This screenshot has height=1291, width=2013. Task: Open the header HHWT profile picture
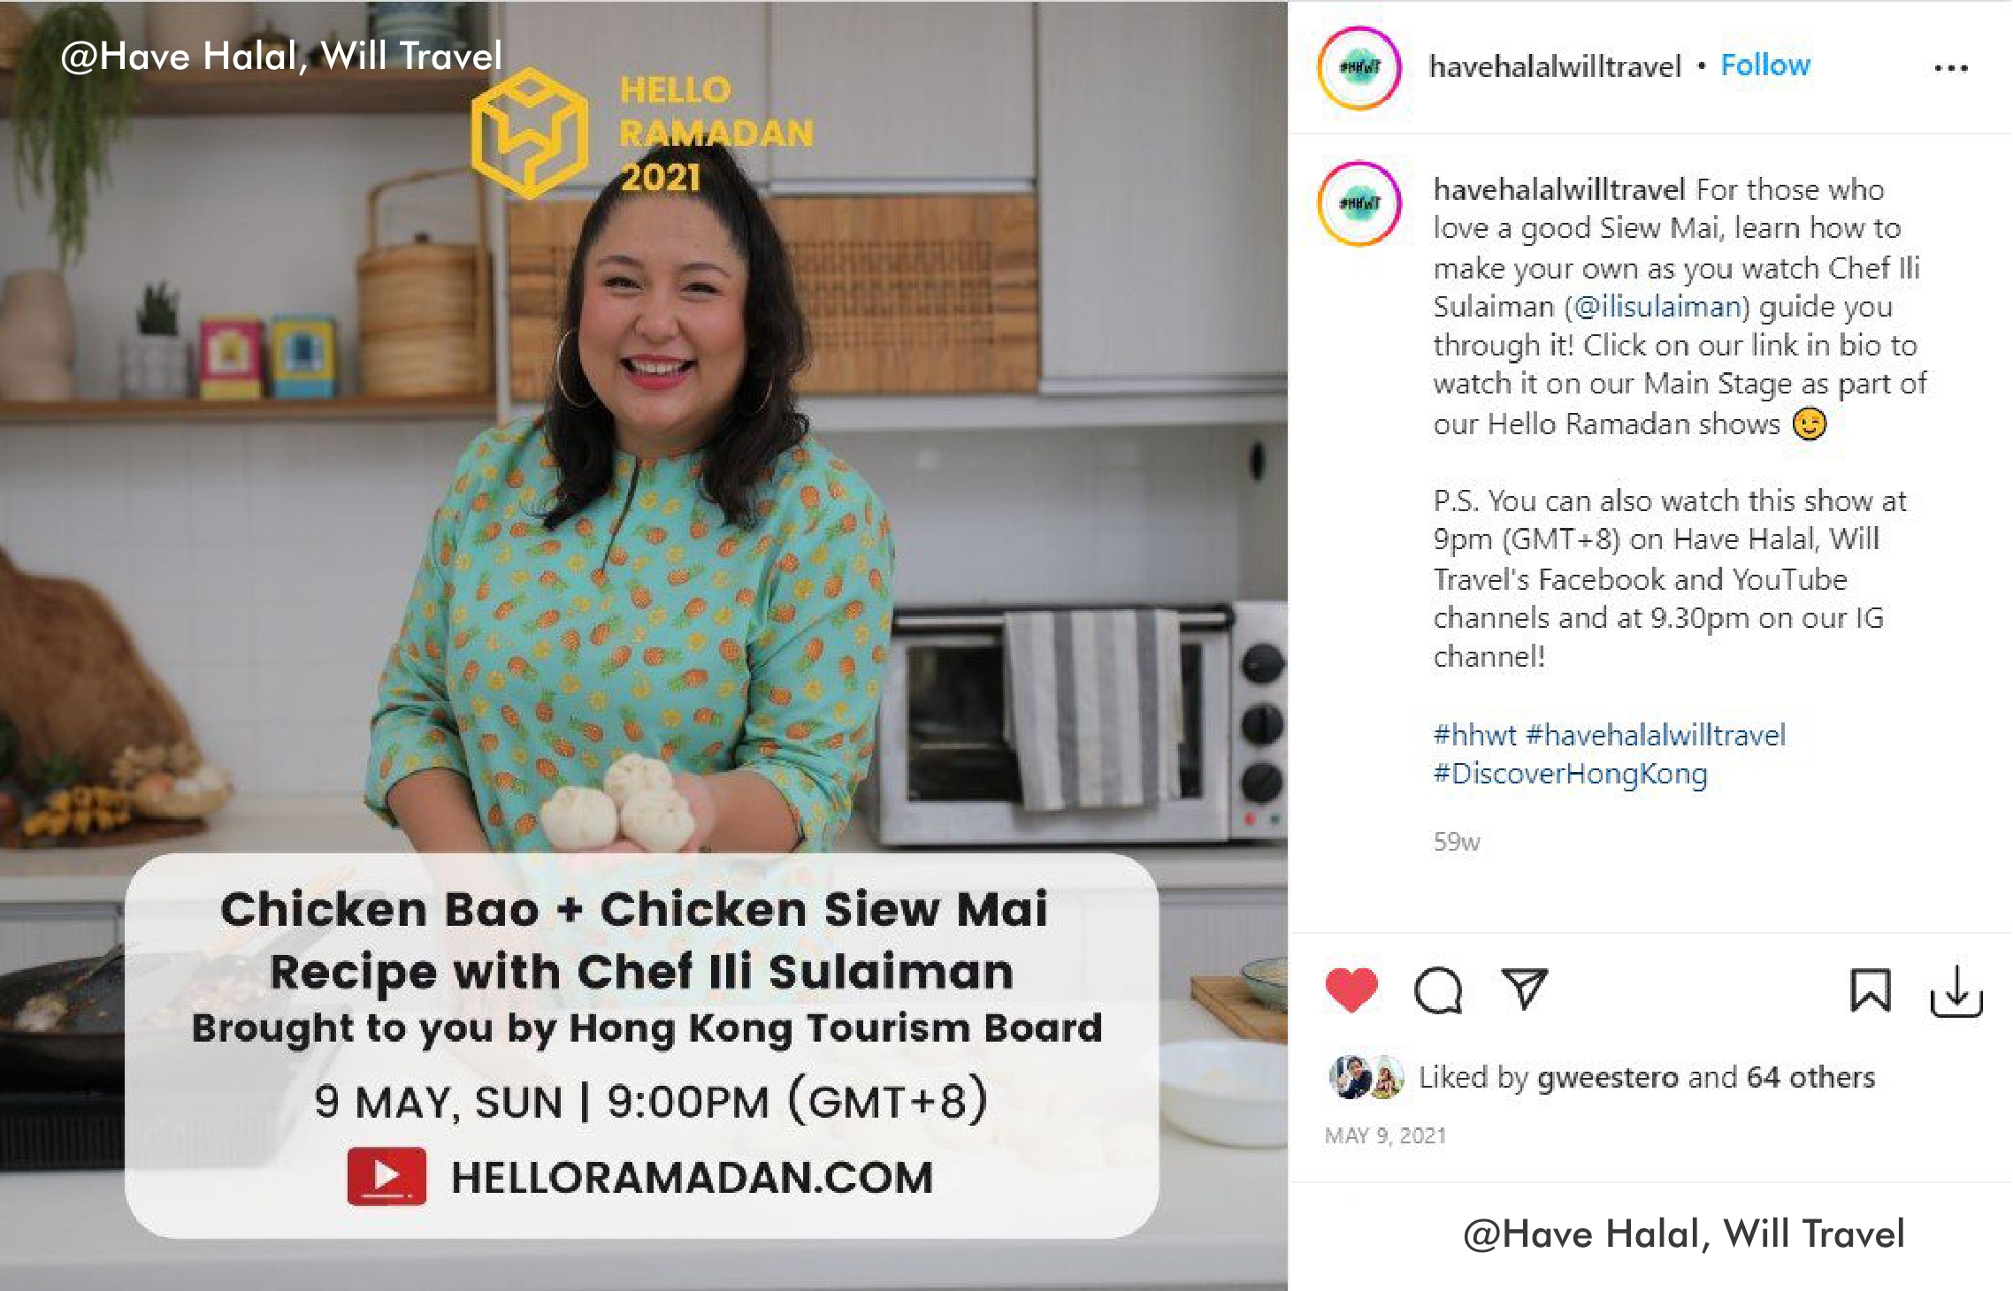click(x=1359, y=68)
